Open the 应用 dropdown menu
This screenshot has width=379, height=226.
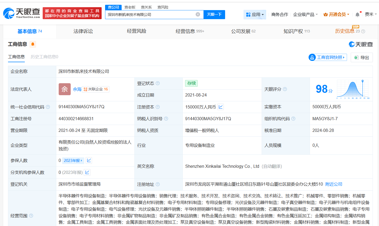pyautogui.click(x=255, y=14)
